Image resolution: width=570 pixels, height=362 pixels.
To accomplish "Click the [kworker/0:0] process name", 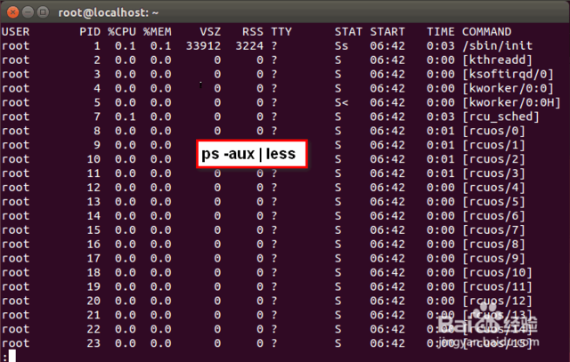I will [x=508, y=89].
